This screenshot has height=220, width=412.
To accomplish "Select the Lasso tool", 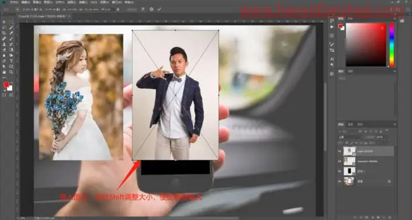I will 4,27.
